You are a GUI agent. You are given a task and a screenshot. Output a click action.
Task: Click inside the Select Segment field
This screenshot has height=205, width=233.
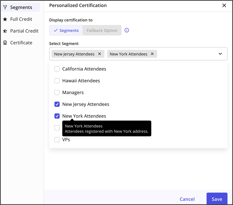click(x=138, y=54)
